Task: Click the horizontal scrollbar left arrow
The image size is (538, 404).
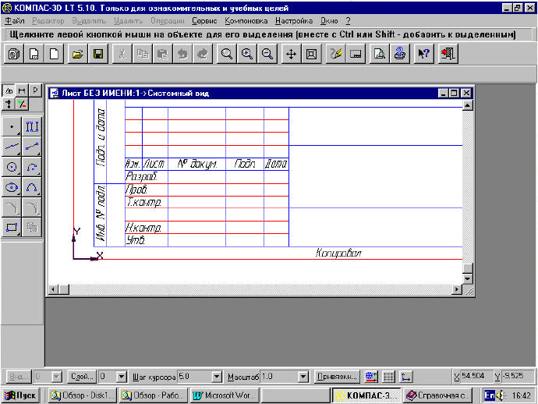Action: 53,289
